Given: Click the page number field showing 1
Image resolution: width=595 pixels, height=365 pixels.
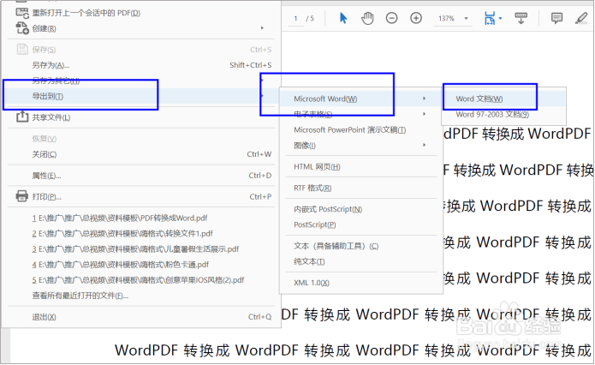Looking at the screenshot, I should coord(296,18).
